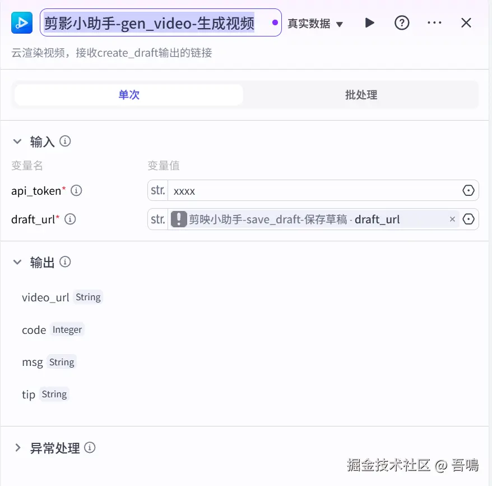The image size is (492, 486).
Task: Click the str. type selector for api_token
Action: (x=158, y=190)
